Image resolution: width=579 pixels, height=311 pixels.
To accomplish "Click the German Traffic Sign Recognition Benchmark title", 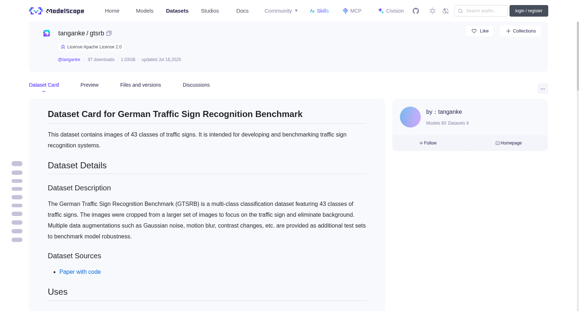I will coord(175,114).
